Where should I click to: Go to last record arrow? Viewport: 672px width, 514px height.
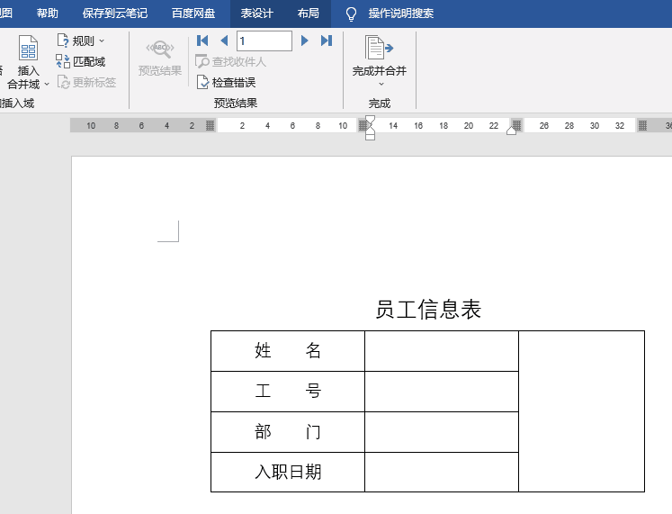(x=327, y=41)
